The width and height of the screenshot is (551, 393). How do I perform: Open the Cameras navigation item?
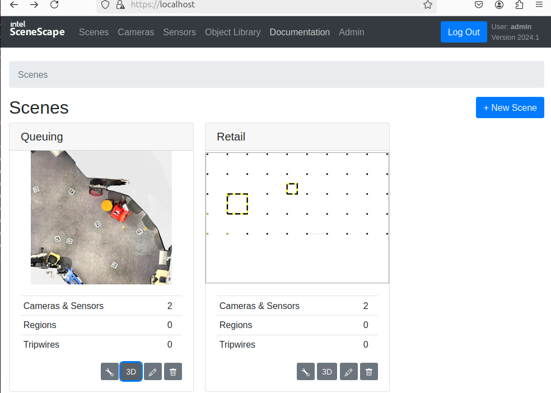[136, 32]
